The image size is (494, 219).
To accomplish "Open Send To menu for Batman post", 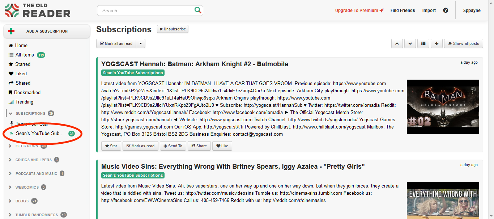I will point(173,146).
